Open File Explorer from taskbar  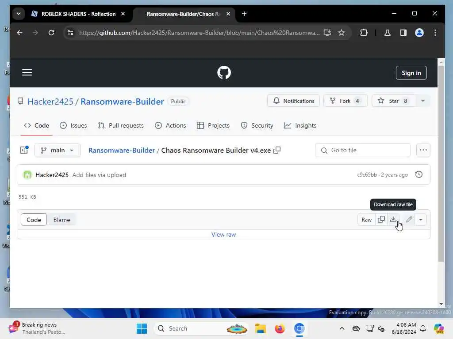[260, 328]
